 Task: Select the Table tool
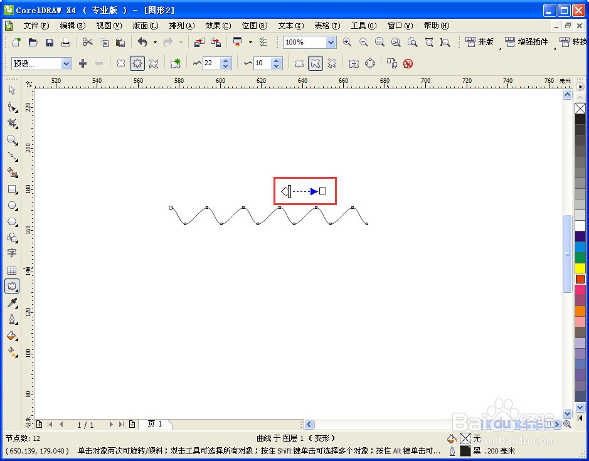[12, 270]
